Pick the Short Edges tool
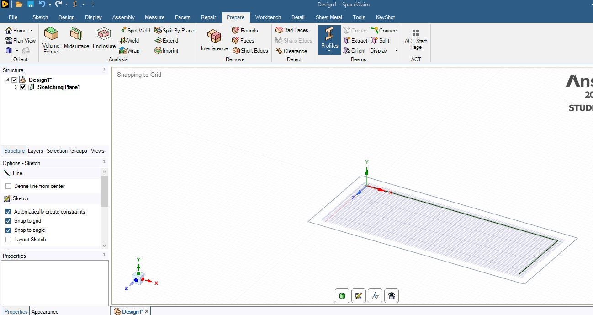This screenshot has width=593, height=315. tap(250, 51)
